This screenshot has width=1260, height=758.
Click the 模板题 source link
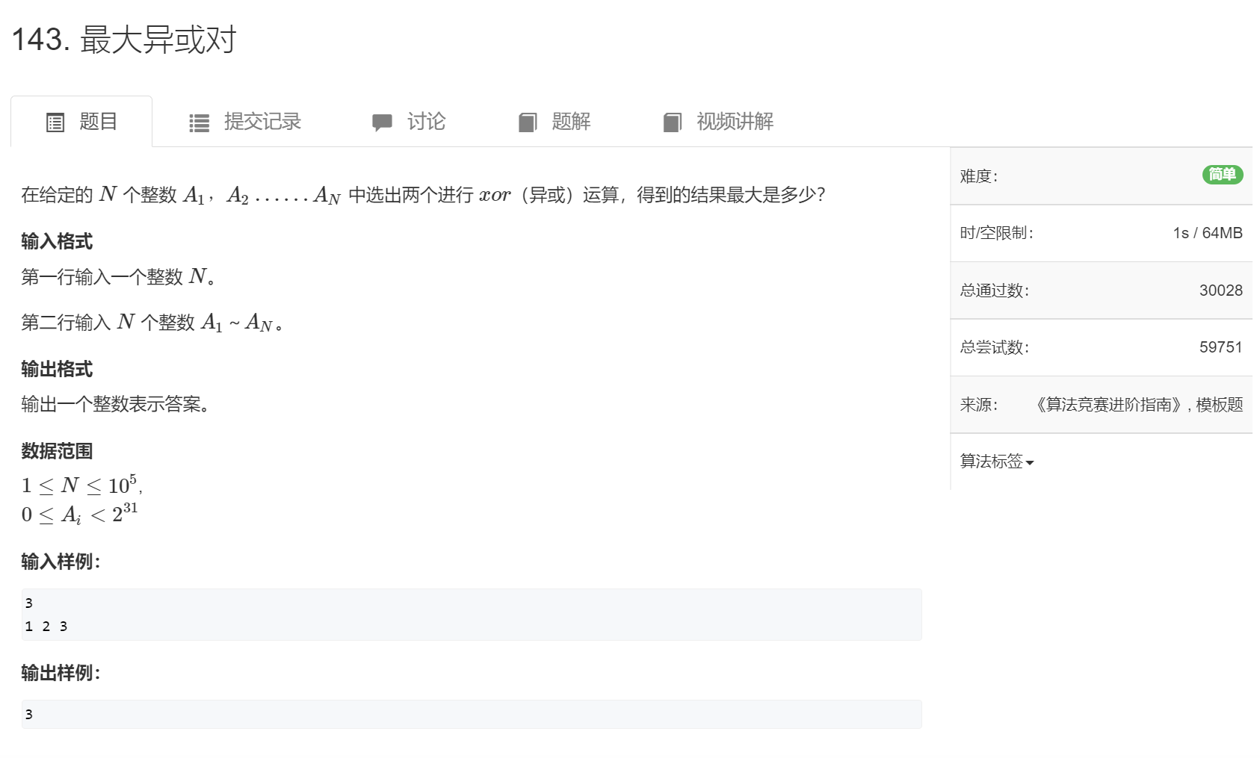(x=1220, y=405)
